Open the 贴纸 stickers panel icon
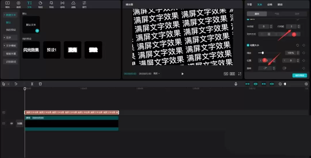The image size is (311, 158). point(40,5)
